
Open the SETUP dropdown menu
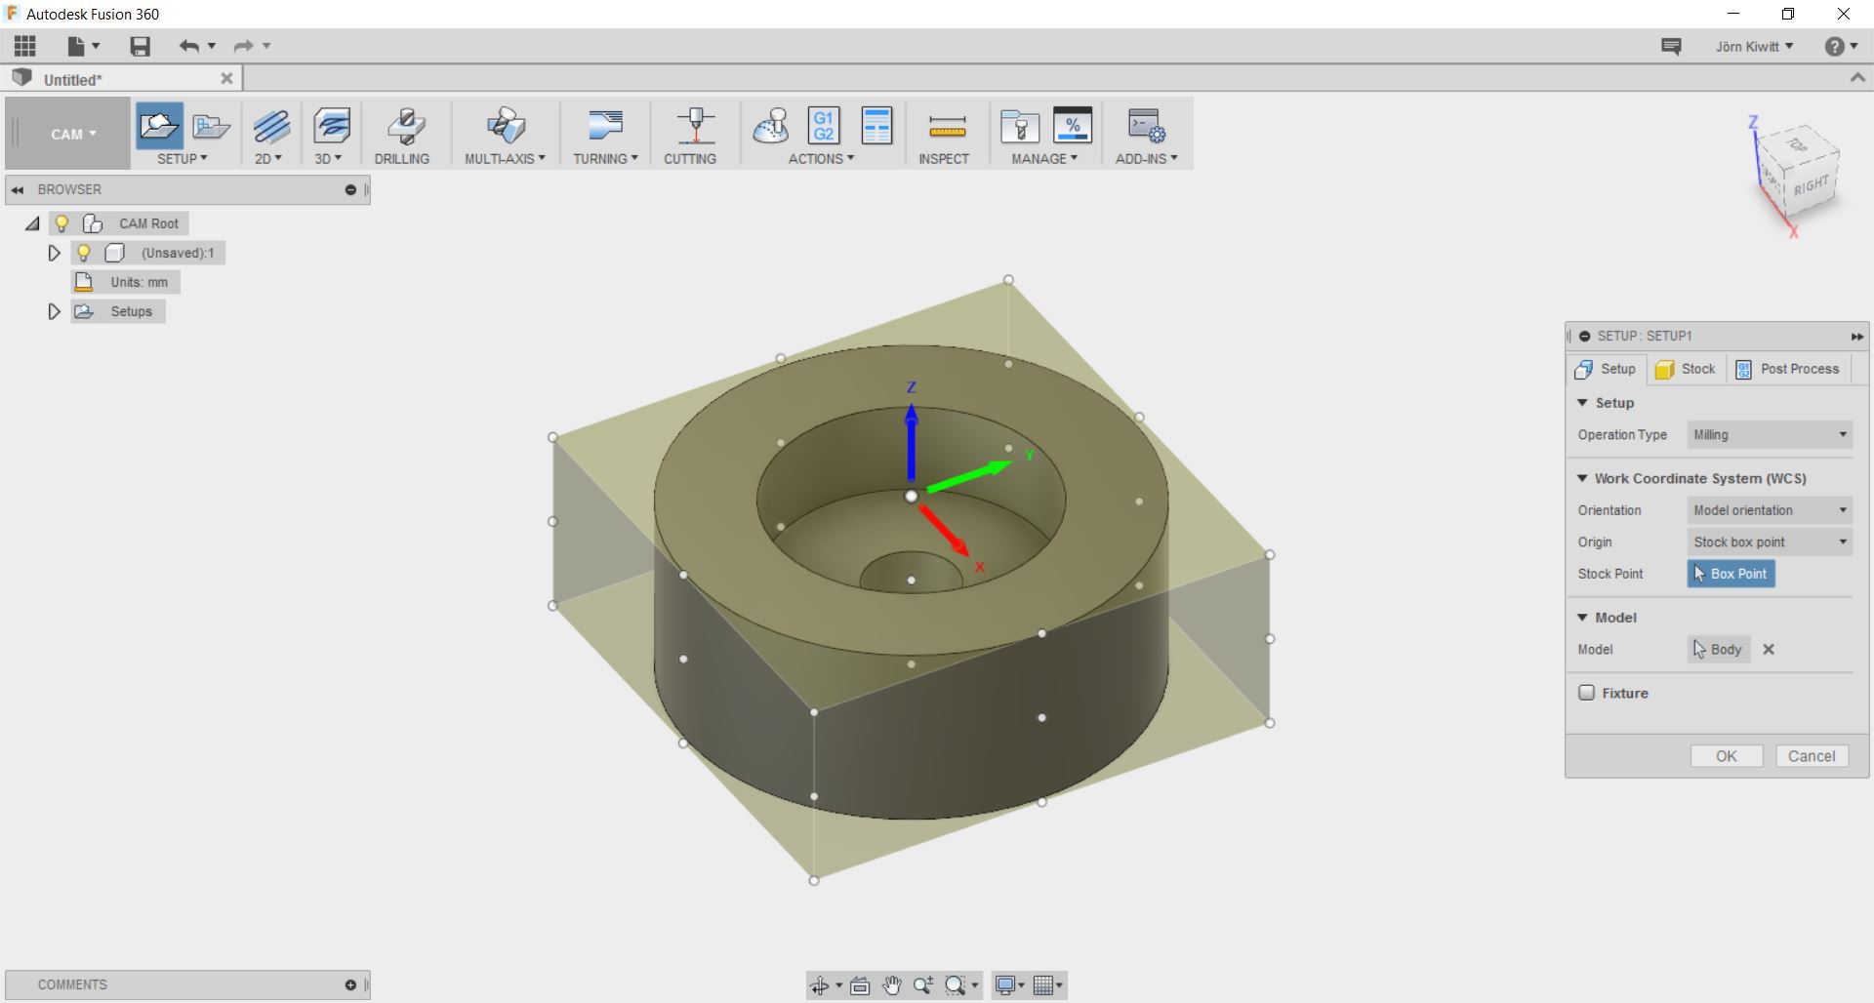pos(183,158)
